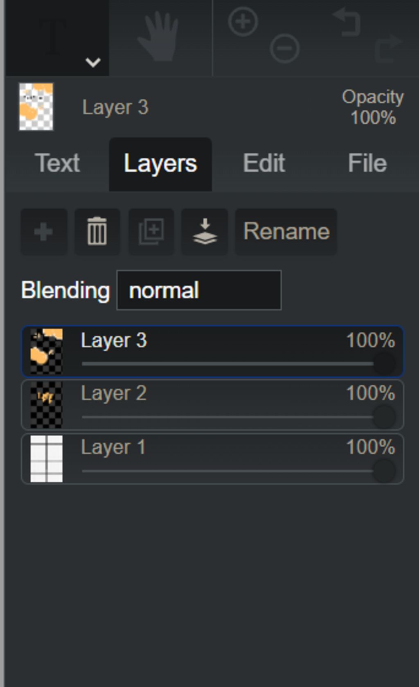Viewport: 419px width, 687px height.
Task: Duplicate the layer with copy icon
Action: pos(151,232)
